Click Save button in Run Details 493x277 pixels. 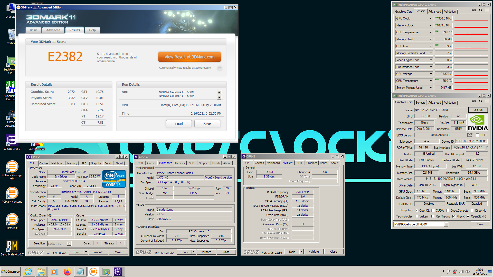coord(207,124)
